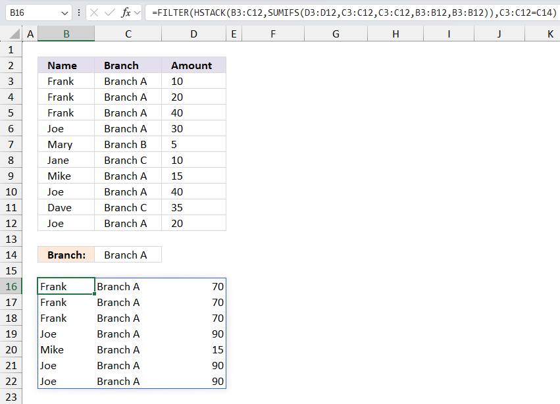Click the fill handle of cell B16
560x404 pixels.
click(94, 293)
